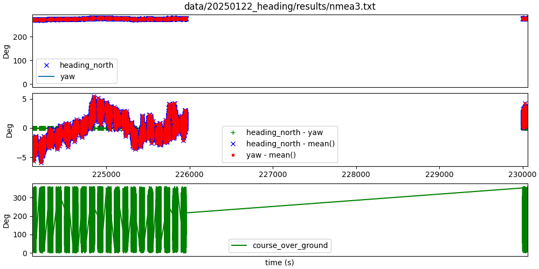Click green plus marker for heading_north - yaw
Viewport: 539px width, 269px height.
click(233, 132)
